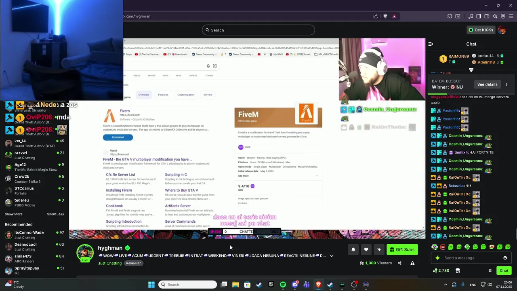Open the Brave VPN shield icon
The width and height of the screenshot is (517, 291).
[x=503, y=16]
